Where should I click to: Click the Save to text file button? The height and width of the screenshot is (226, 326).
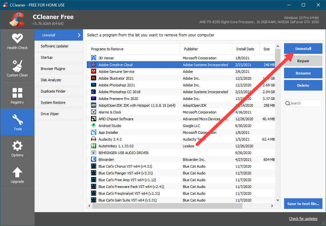tap(303, 204)
